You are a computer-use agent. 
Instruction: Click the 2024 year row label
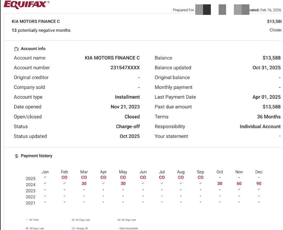(30, 185)
